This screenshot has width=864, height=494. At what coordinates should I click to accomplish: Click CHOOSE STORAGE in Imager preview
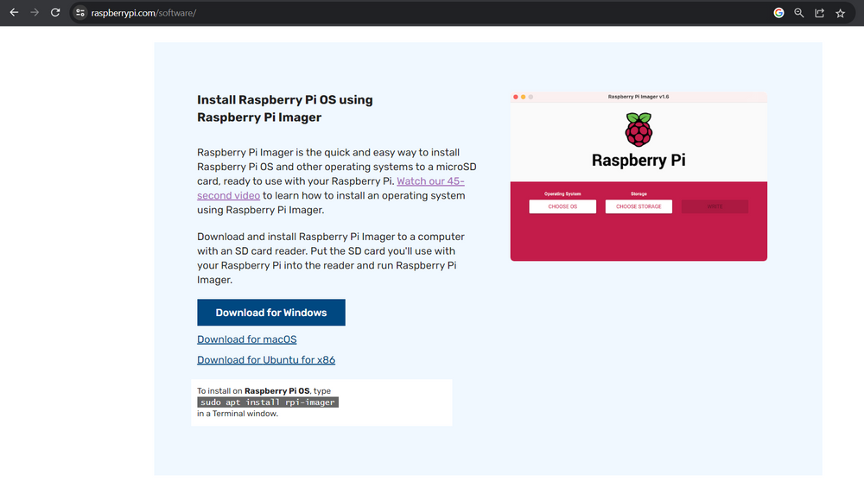(x=638, y=206)
